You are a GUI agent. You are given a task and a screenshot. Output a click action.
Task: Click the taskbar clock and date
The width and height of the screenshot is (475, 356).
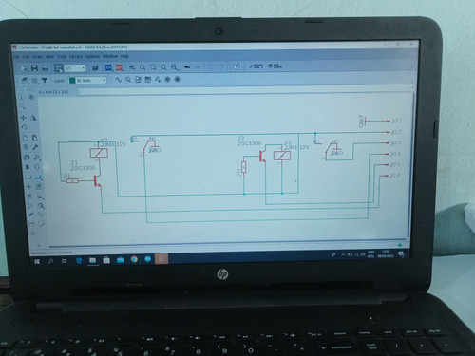[385, 254]
